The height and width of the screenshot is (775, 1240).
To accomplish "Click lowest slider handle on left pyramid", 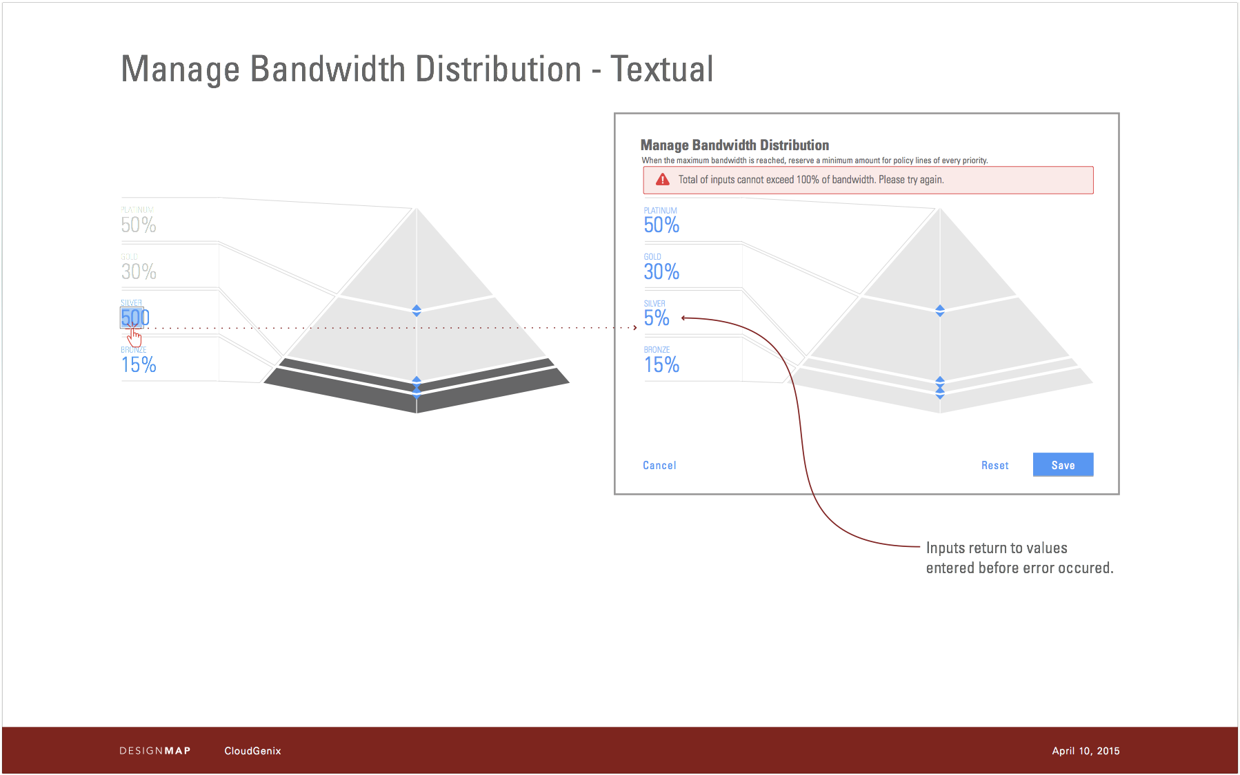I will pyautogui.click(x=417, y=393).
